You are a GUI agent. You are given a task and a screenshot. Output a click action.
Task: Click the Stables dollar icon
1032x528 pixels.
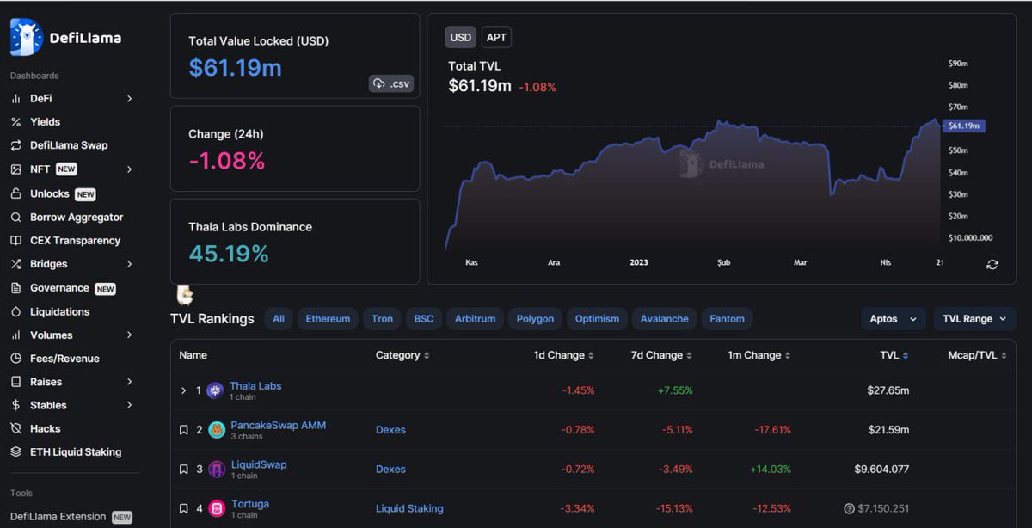pos(15,405)
